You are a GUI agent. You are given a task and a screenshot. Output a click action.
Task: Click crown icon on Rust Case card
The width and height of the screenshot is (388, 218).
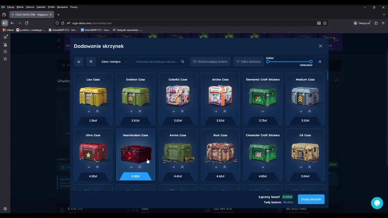(216, 167)
